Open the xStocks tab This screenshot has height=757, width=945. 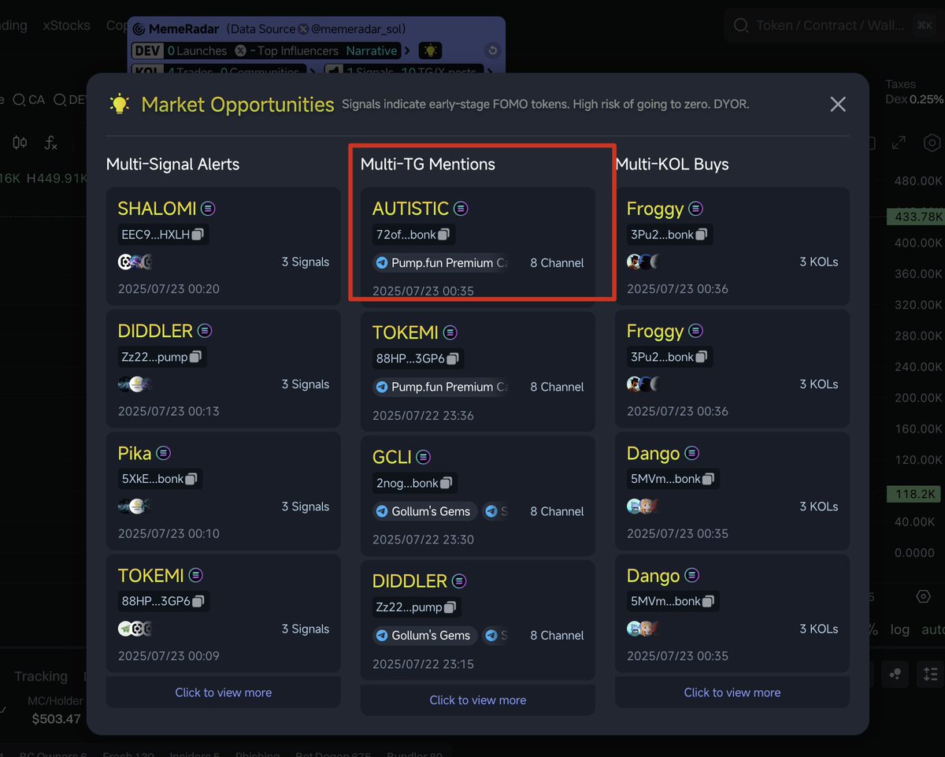(67, 25)
